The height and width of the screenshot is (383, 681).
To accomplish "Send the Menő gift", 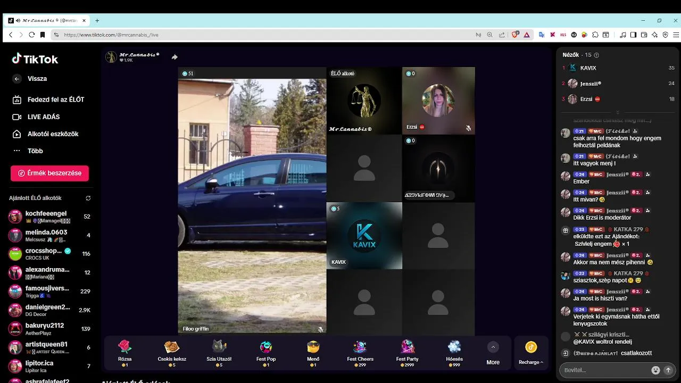I will pos(313,354).
